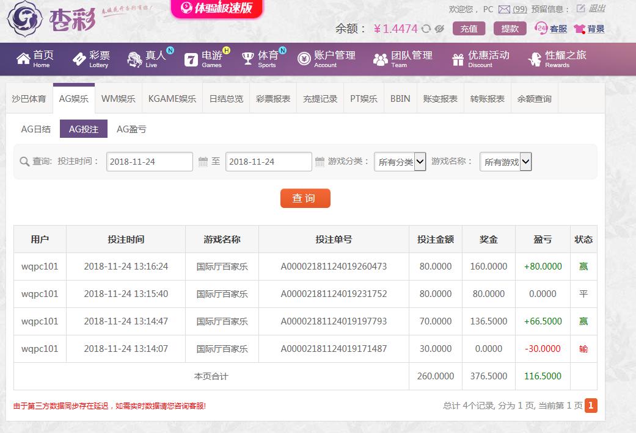This screenshot has height=433, width=636.
Task: Switch to 彩票报表 tab
Action: 273,99
